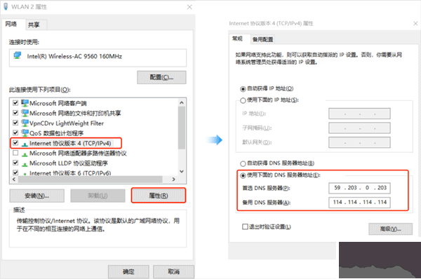Select the QoS 数据包计划程序 row text

tap(56, 133)
